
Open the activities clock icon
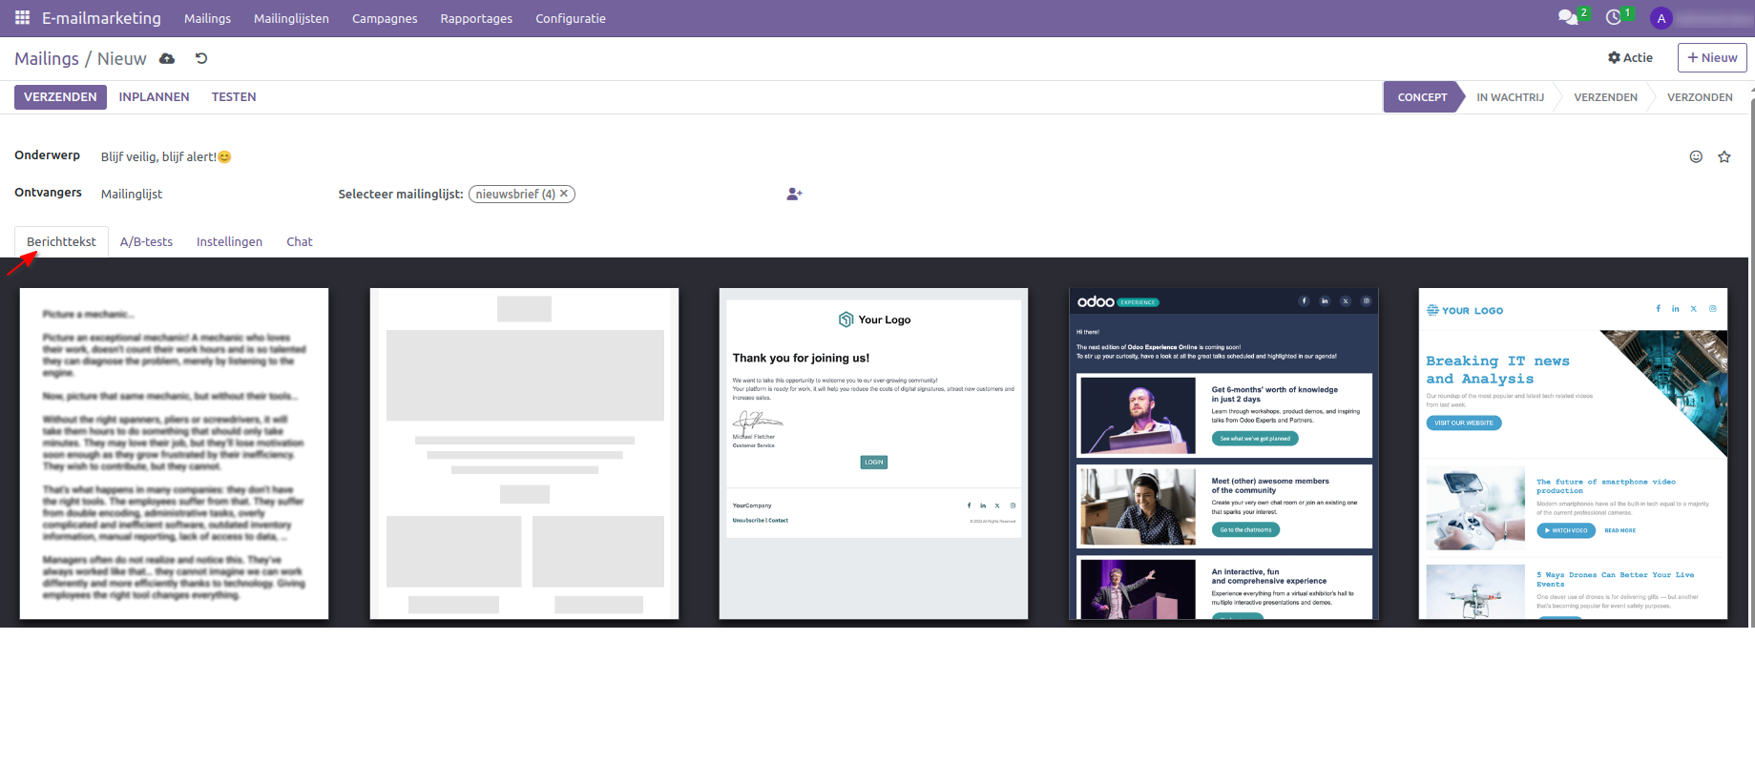coord(1614,18)
